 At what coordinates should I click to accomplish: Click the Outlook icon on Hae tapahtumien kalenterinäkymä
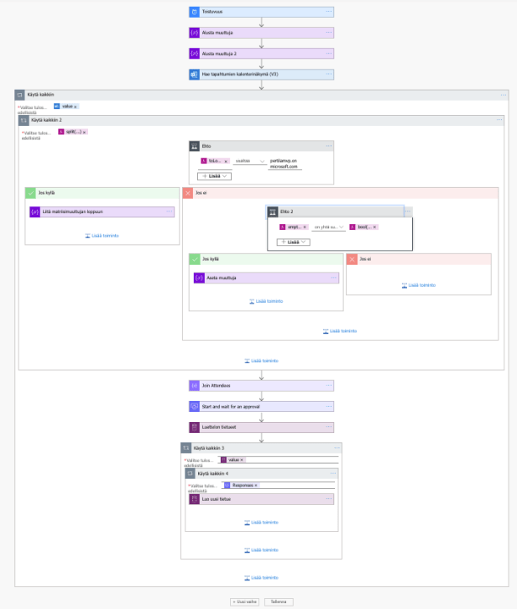[194, 75]
